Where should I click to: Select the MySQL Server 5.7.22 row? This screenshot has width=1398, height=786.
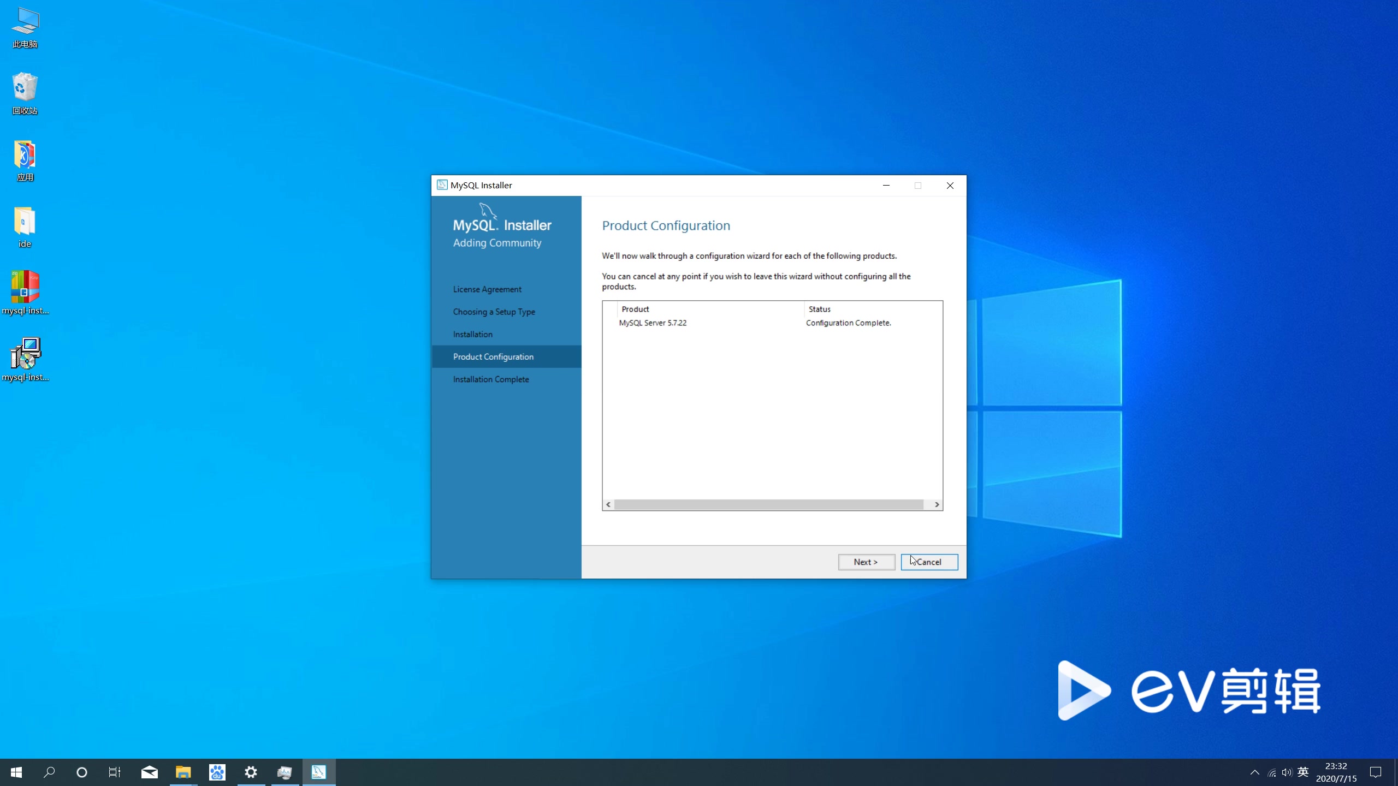point(653,323)
